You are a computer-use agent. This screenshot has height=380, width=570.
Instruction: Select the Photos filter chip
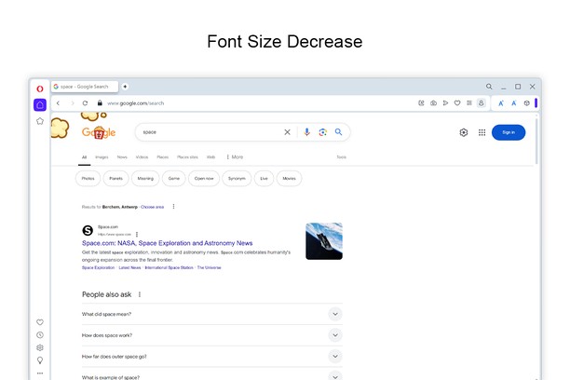point(88,179)
